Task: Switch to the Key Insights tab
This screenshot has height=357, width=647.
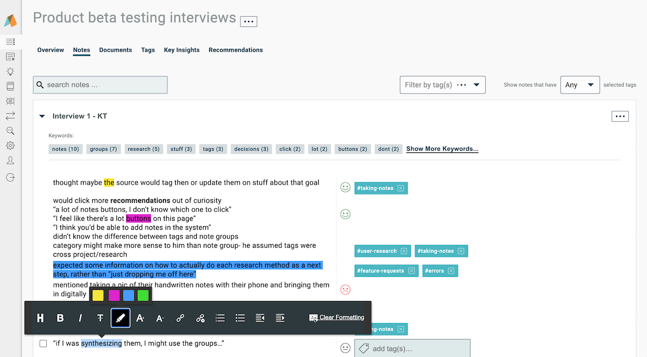Action: coord(182,50)
